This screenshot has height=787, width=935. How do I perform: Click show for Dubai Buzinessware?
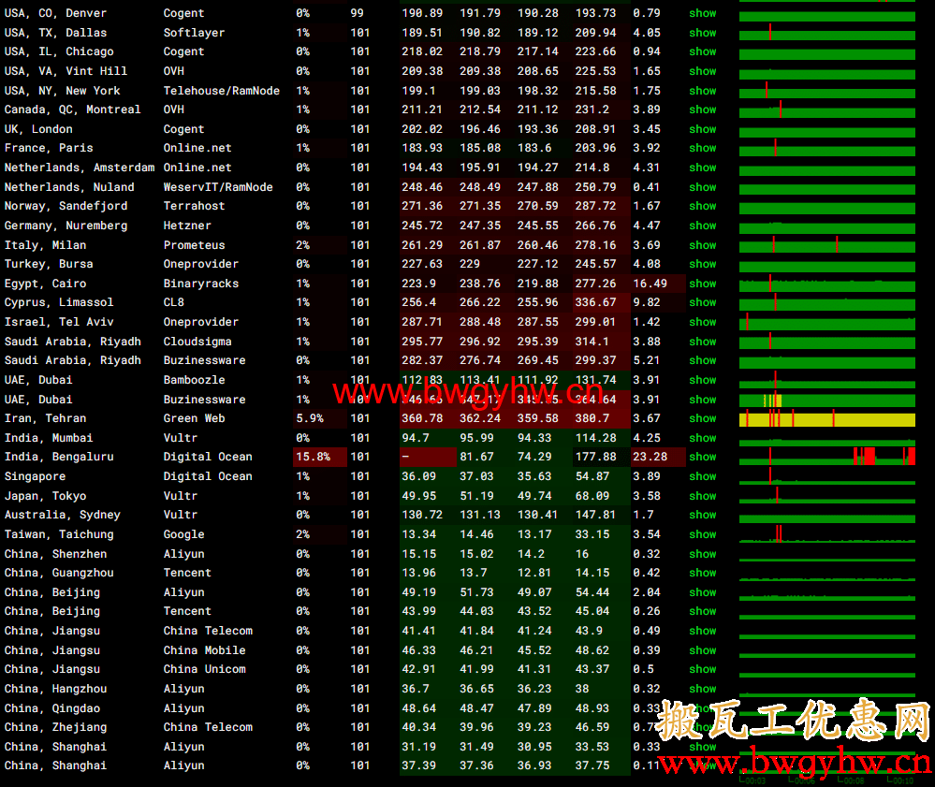point(703,400)
